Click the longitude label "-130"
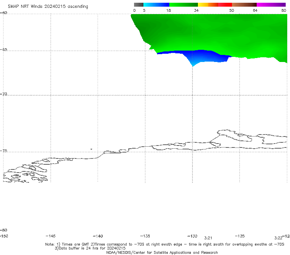Screen dimensions: 290x255 [x=192, y=236]
